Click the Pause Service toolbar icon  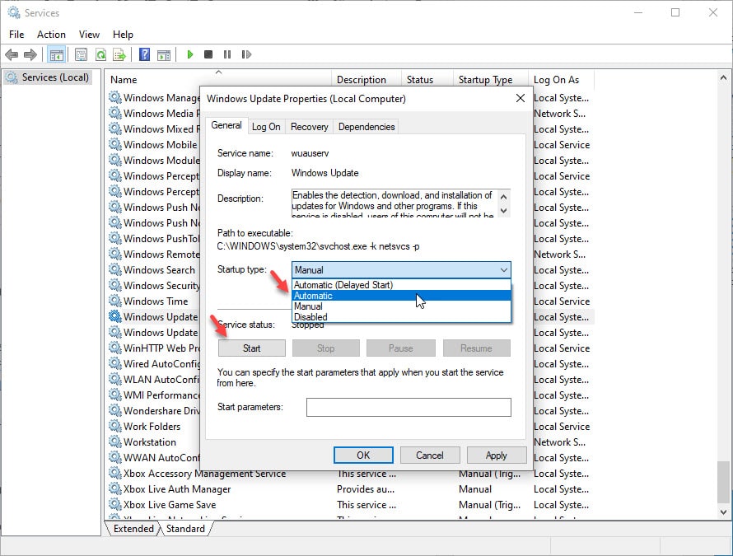click(x=227, y=54)
